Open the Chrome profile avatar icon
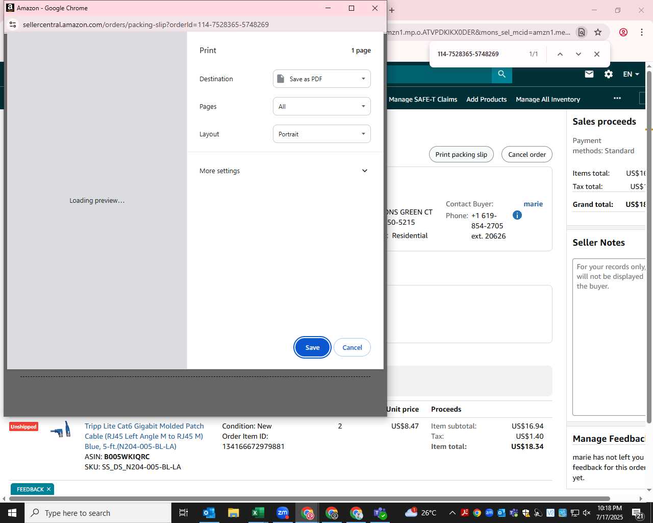This screenshot has width=653, height=523. [x=623, y=32]
